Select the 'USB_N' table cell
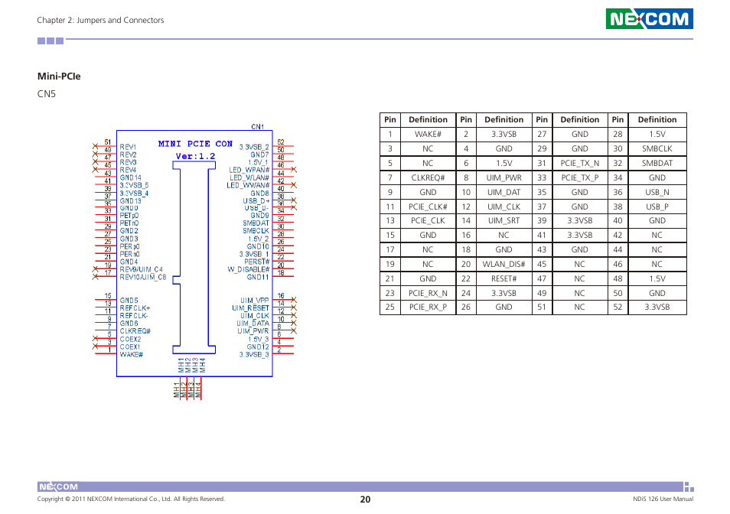Screen dimensions: 730x514 [x=657, y=192]
